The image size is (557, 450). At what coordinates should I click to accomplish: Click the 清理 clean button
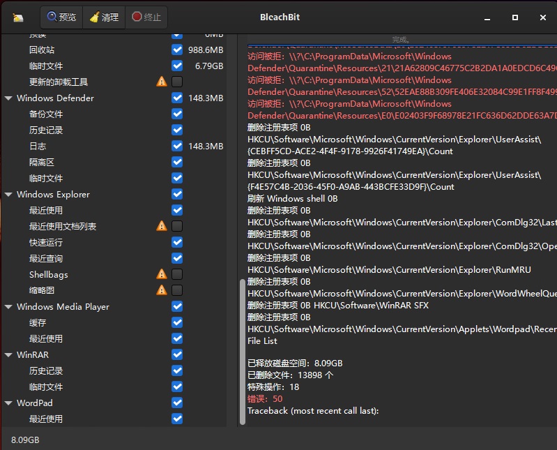[104, 17]
